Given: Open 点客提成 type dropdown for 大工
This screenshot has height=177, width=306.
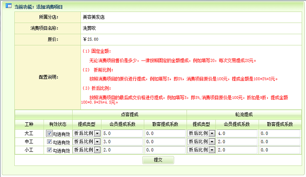Looking at the screenshot, I should [87, 133].
